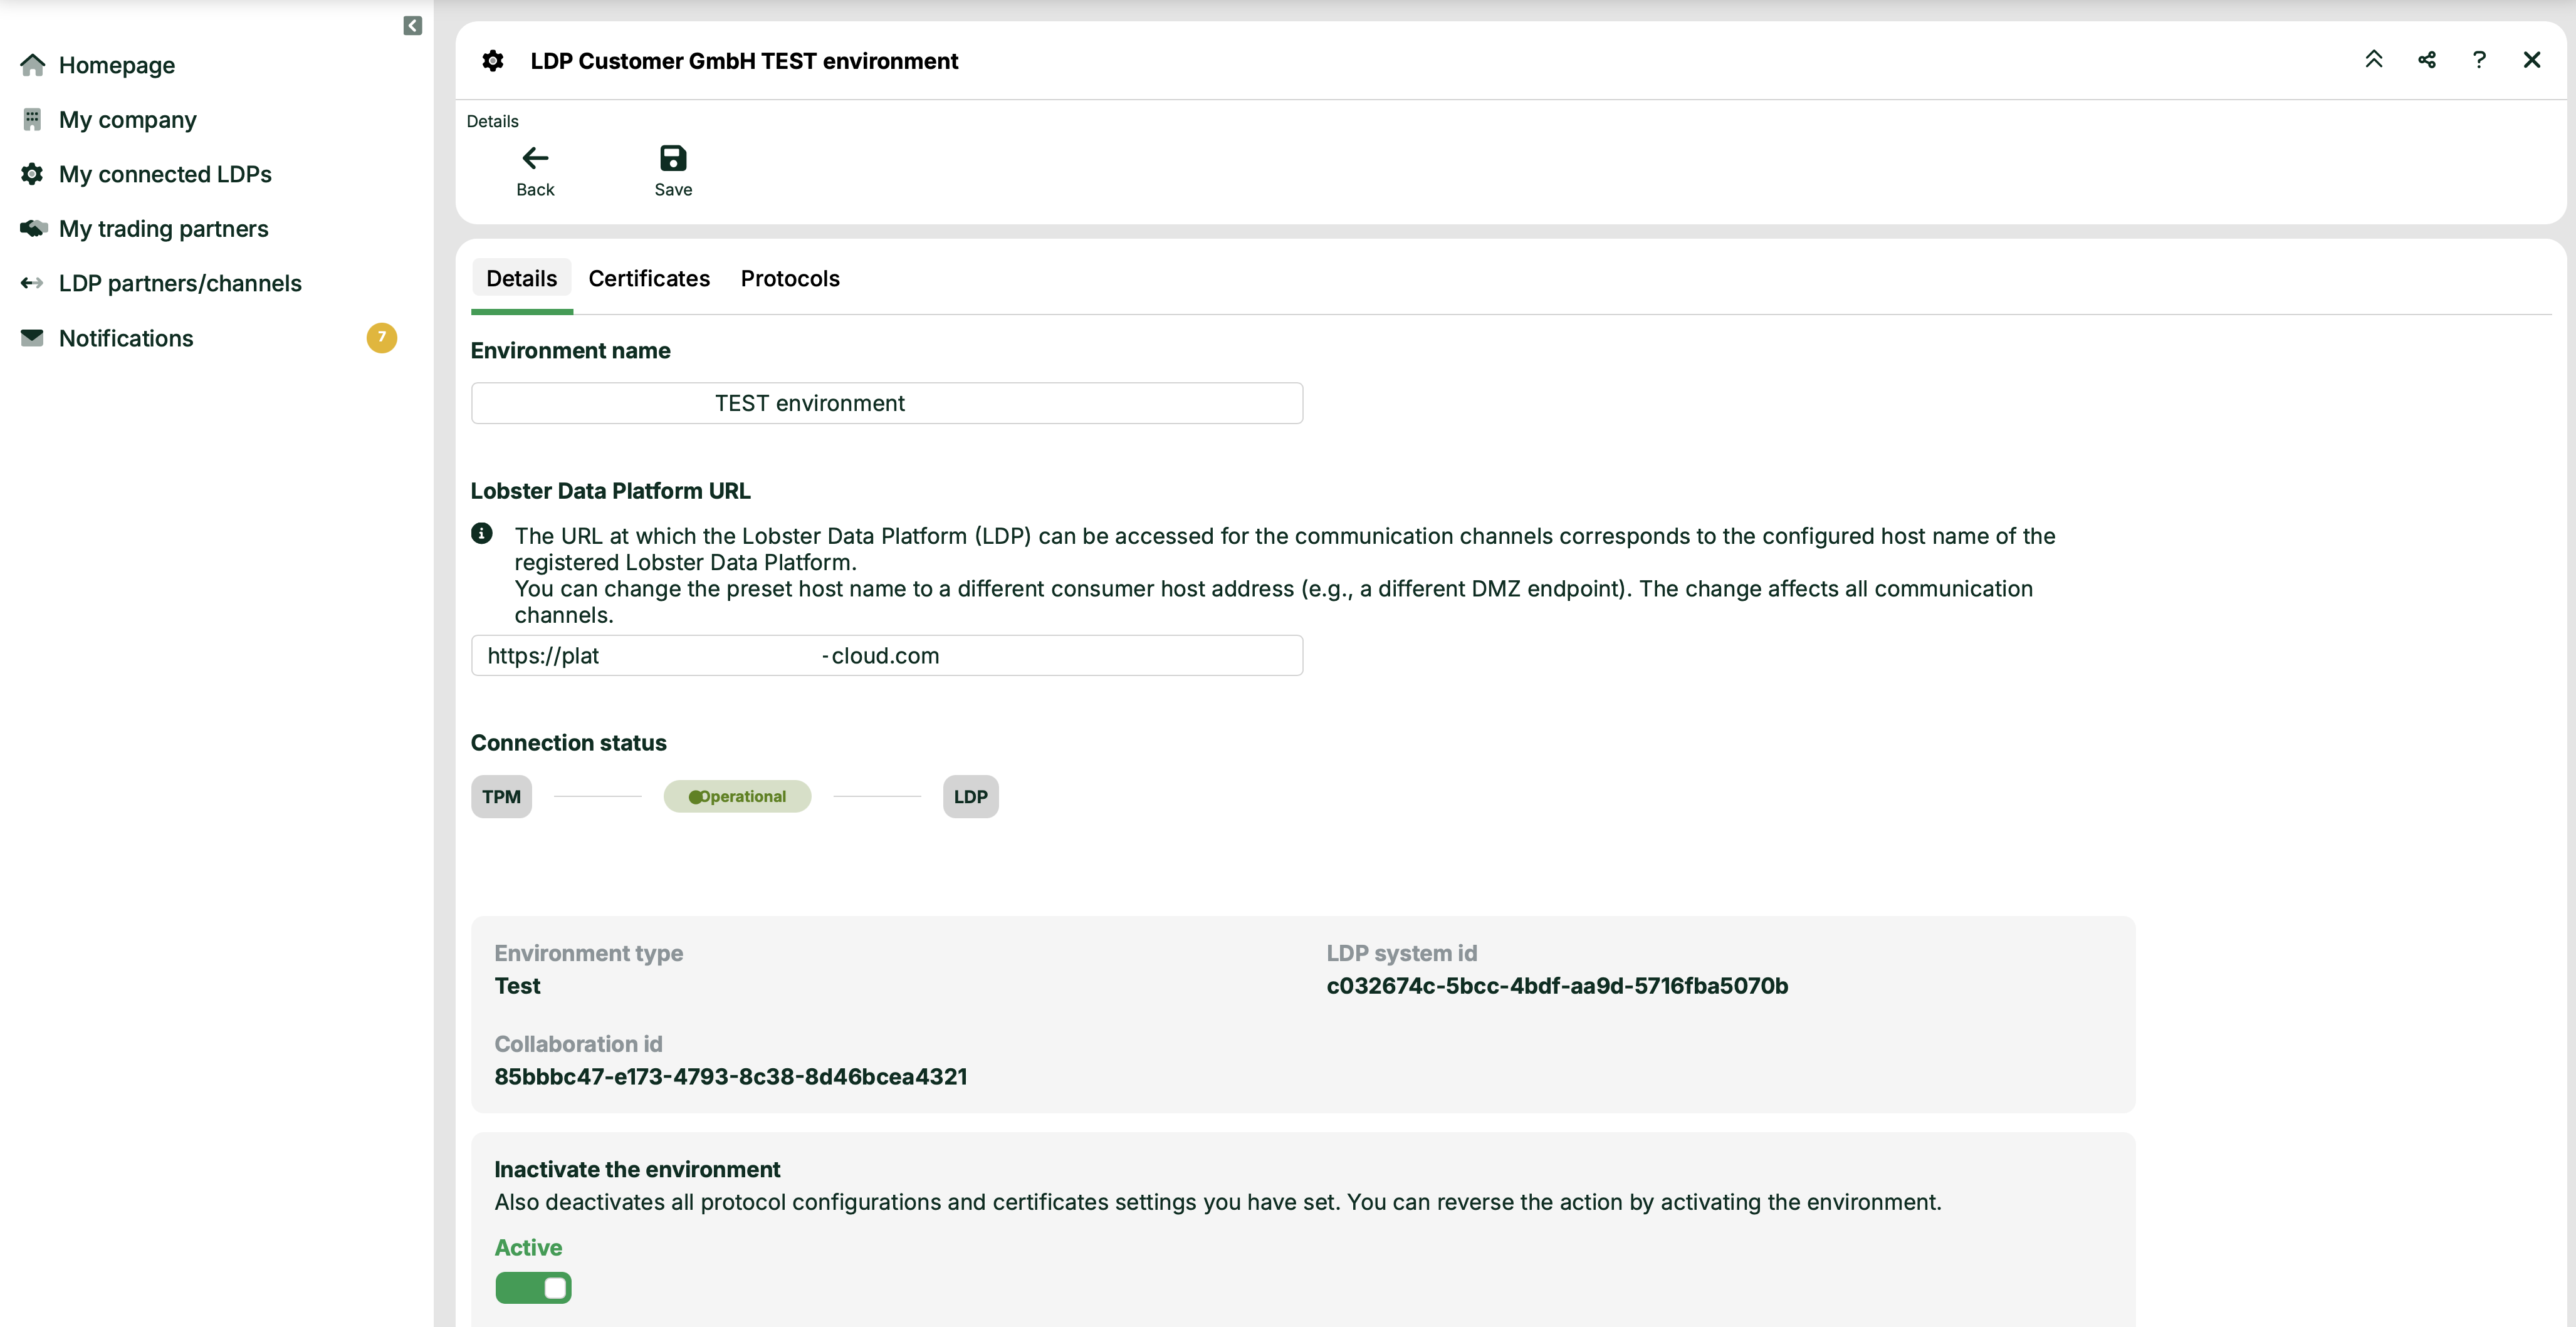Image resolution: width=2576 pixels, height=1327 pixels.
Task: Collapse the left sidebar panel
Action: (x=412, y=26)
